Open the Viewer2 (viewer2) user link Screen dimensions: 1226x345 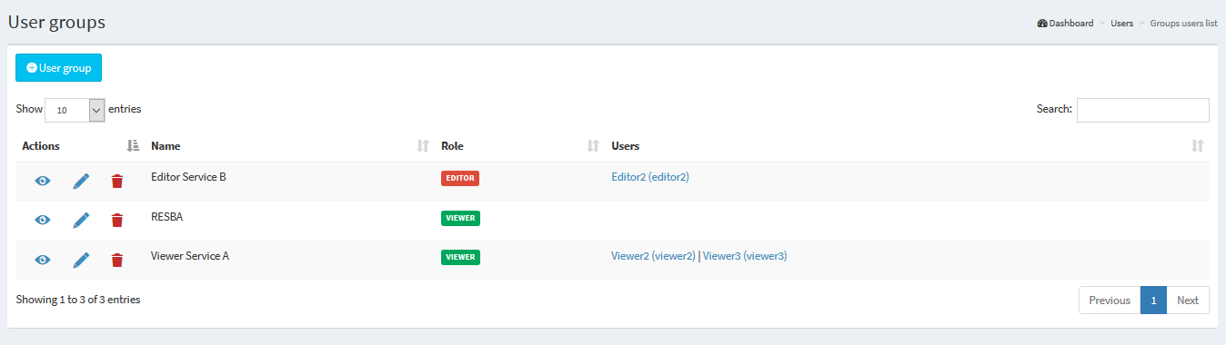click(x=653, y=256)
